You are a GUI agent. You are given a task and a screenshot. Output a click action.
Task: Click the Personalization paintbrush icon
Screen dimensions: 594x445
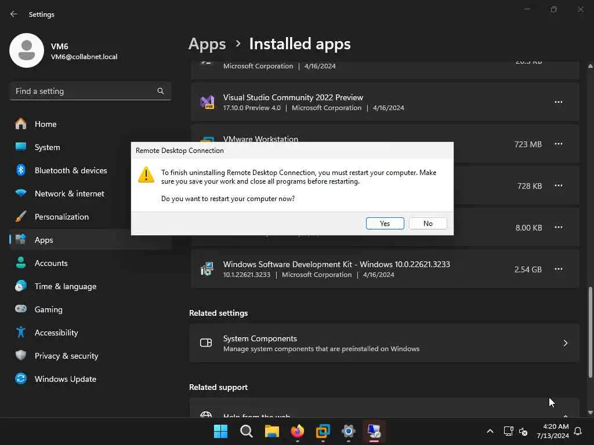click(21, 217)
